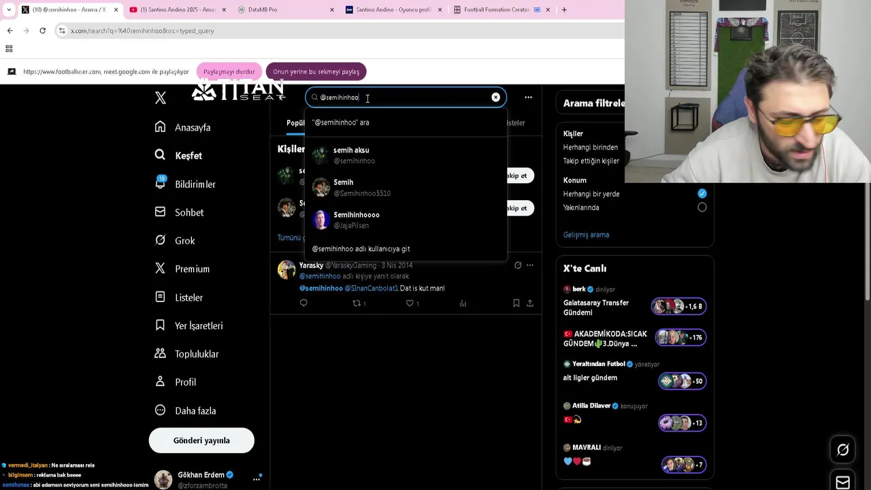Open Gelişmiş arama link

[x=586, y=235]
